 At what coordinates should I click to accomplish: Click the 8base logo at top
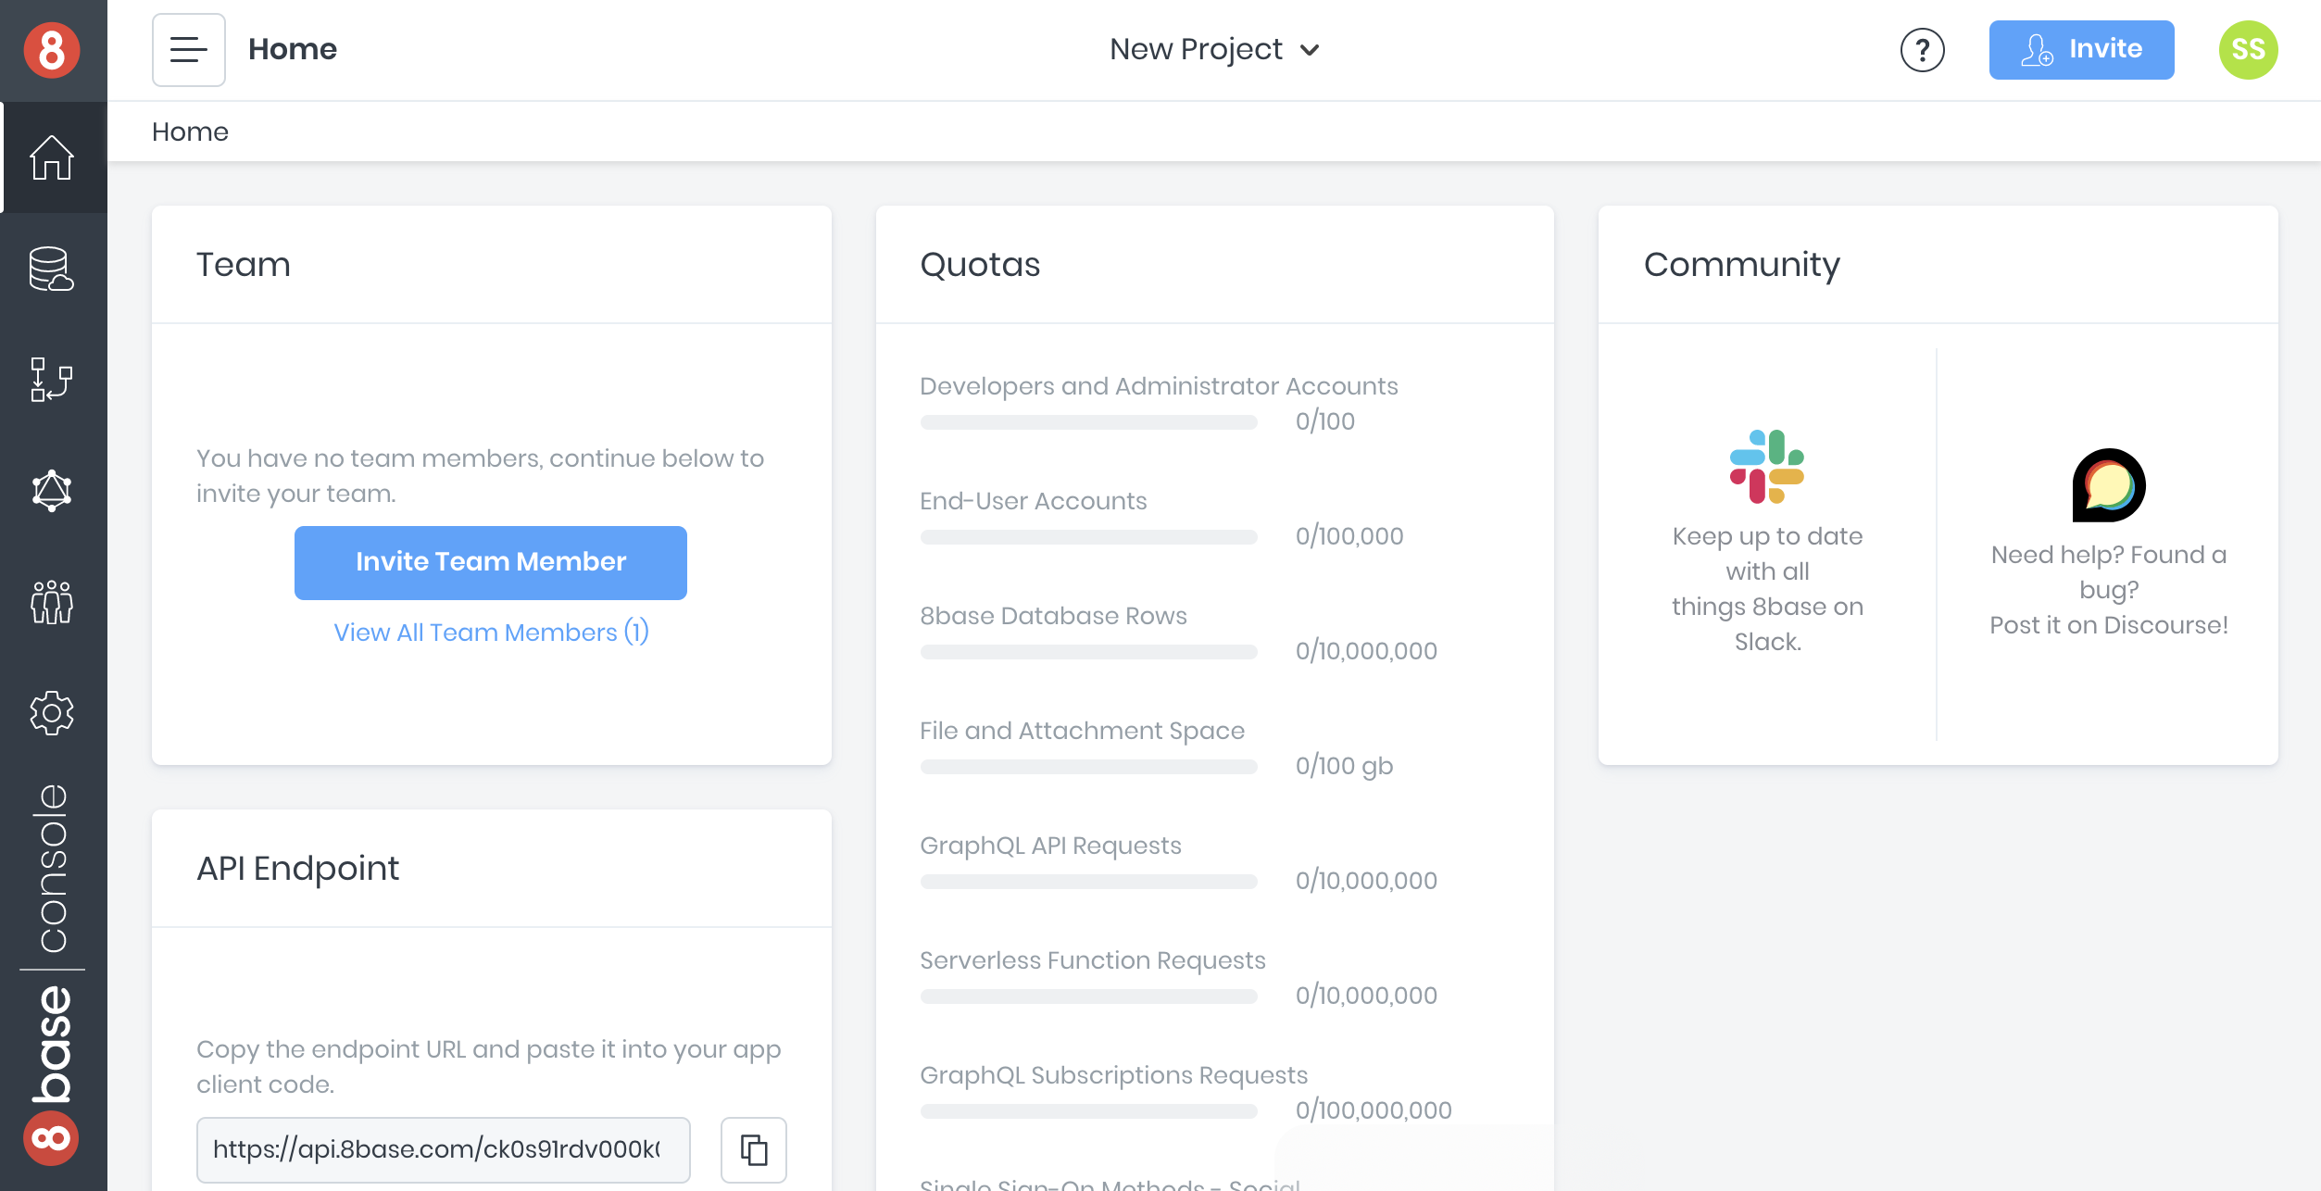click(x=52, y=50)
